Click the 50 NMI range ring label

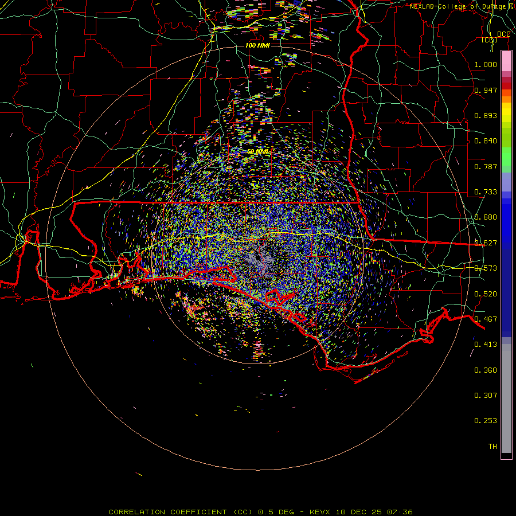coord(258,152)
